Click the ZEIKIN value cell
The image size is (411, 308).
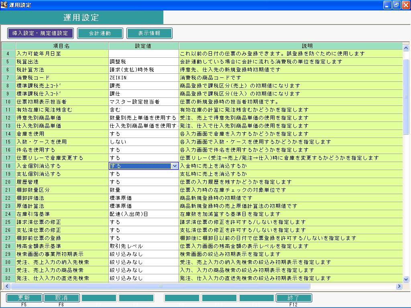(144, 78)
